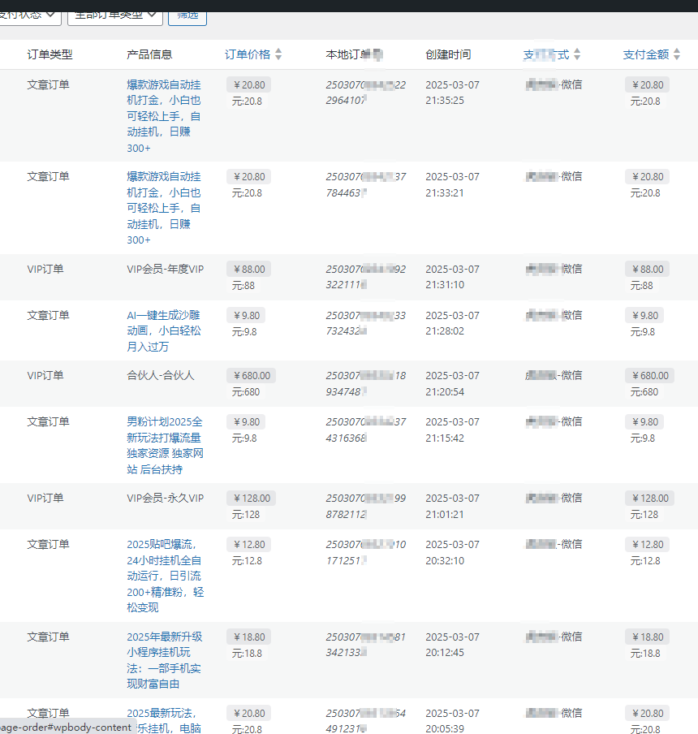
Task: Click the VIP订单 label in the 年度VIP row
Action: pos(45,270)
